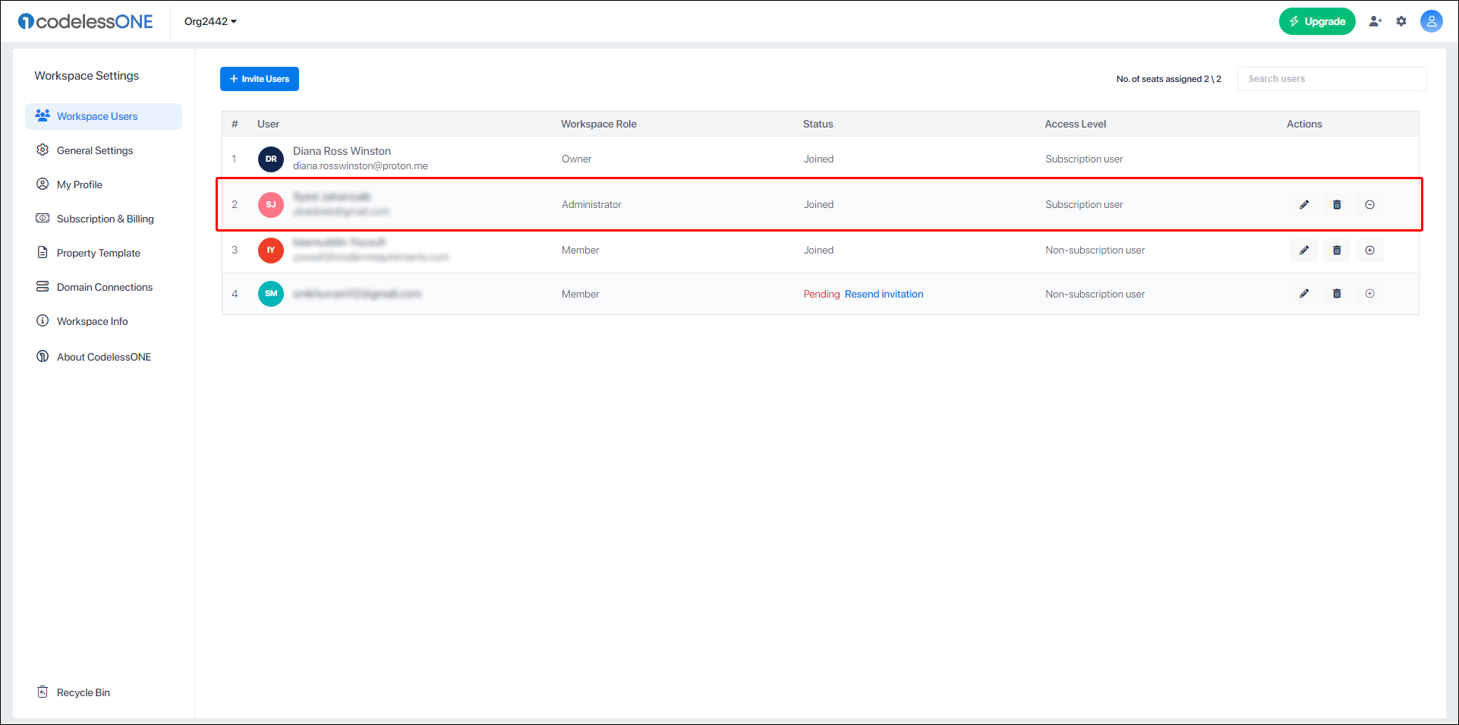
Task: Open the user profile avatar menu
Action: [1431, 21]
